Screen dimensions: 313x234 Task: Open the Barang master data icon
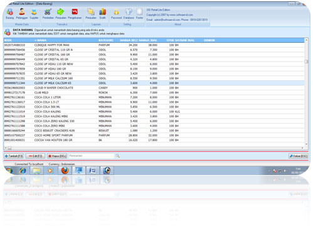point(9,14)
